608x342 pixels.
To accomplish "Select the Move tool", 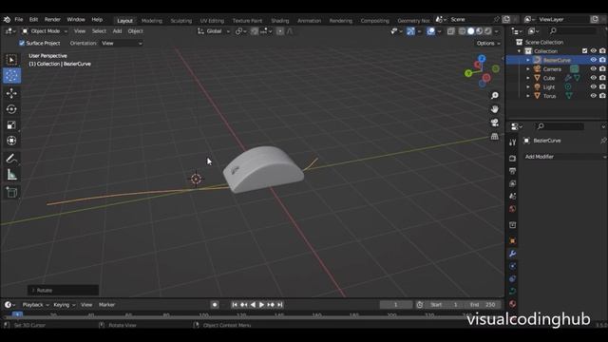I will [x=11, y=93].
